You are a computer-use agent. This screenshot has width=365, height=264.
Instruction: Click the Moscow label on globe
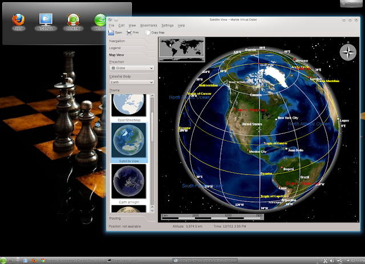[302, 60]
